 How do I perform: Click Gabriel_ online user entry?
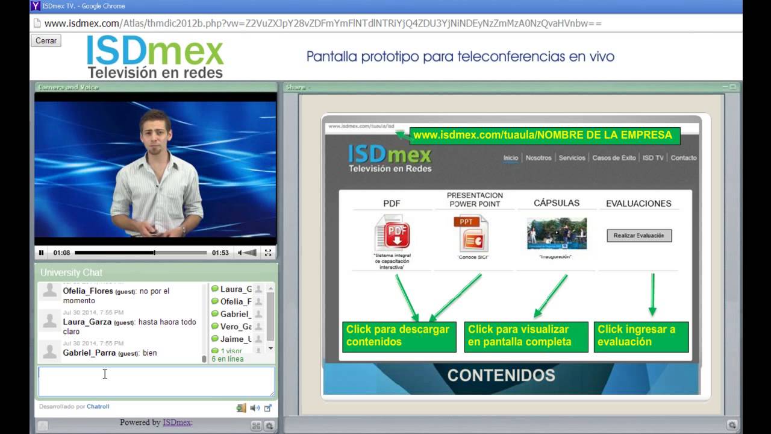coord(231,314)
